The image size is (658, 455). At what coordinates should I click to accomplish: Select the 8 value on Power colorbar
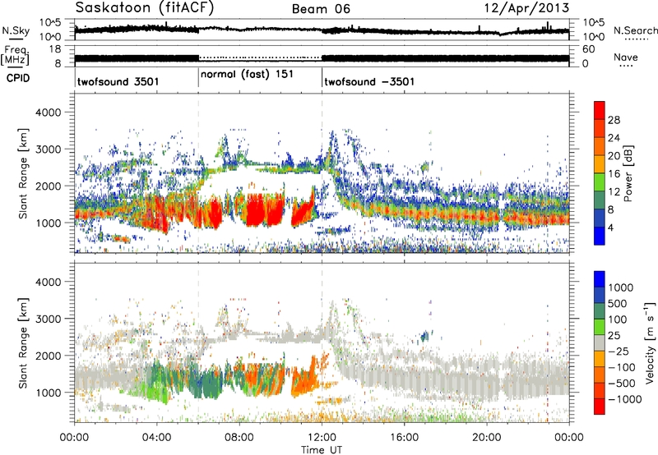611,209
